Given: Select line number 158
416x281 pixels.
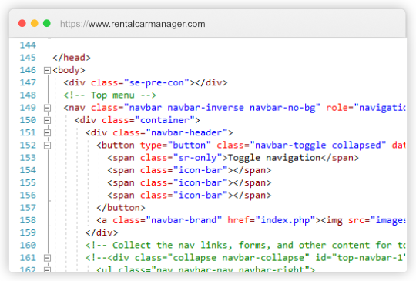Looking at the screenshot, I should (x=28, y=220).
